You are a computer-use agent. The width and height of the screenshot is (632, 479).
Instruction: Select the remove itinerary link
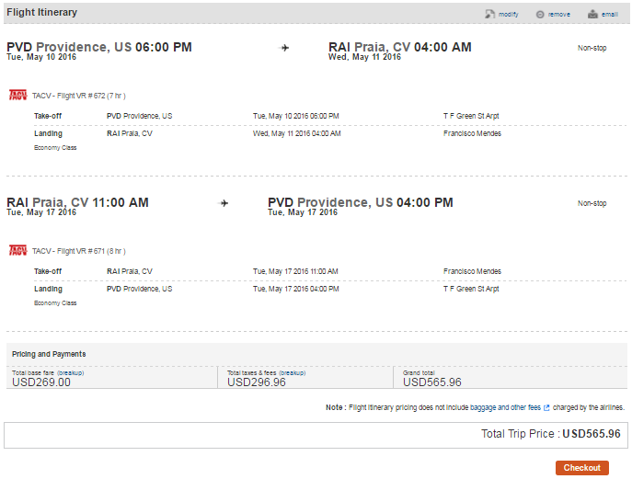pos(559,15)
